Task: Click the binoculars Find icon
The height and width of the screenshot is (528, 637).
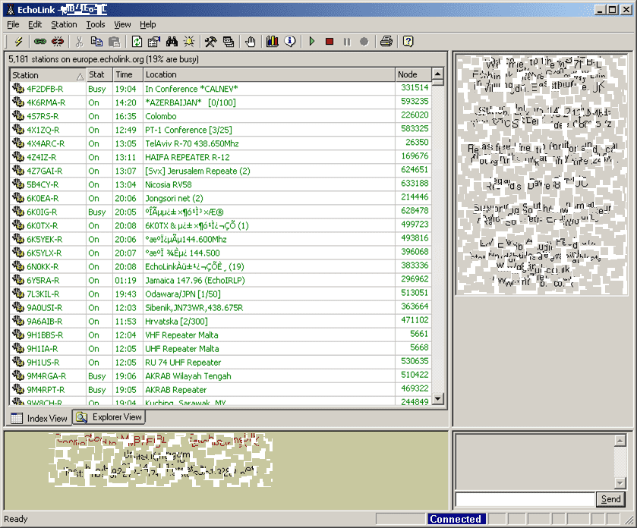Action: pyautogui.click(x=172, y=41)
